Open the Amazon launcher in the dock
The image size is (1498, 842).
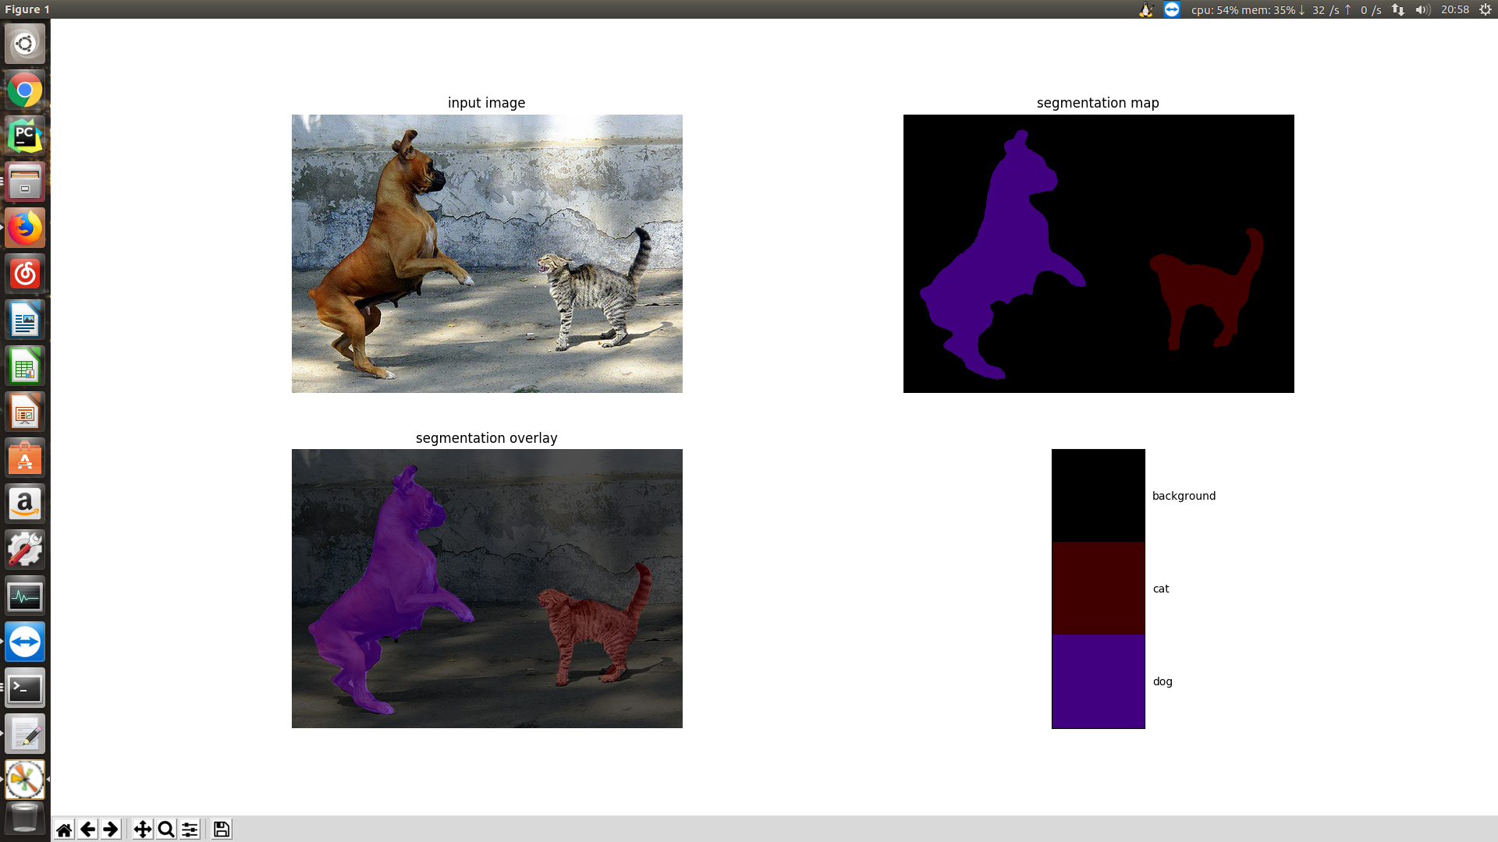(x=25, y=503)
